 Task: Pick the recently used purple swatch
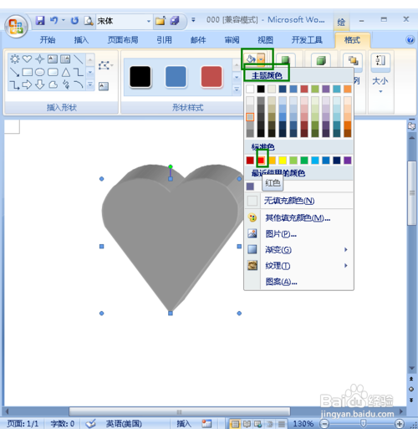[250, 186]
